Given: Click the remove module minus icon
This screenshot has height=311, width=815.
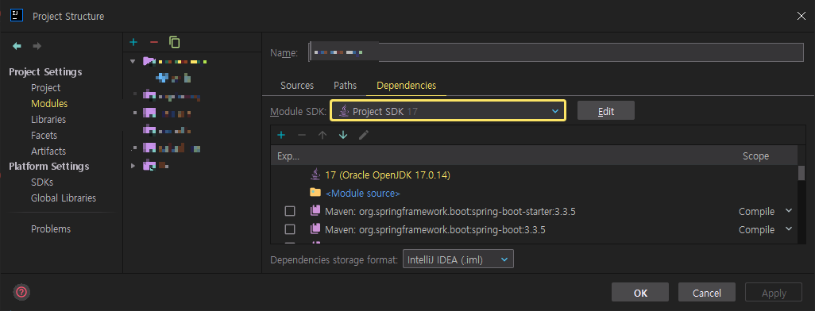Looking at the screenshot, I should point(154,41).
